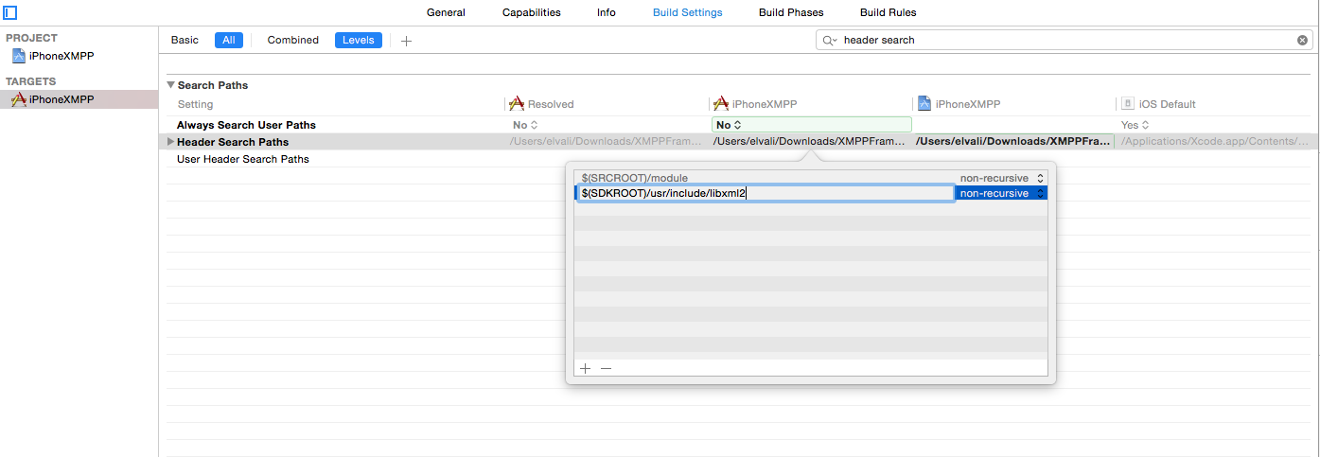1320x457 pixels.
Task: Click the search magnifier icon in filter field
Action: pyautogui.click(x=830, y=41)
